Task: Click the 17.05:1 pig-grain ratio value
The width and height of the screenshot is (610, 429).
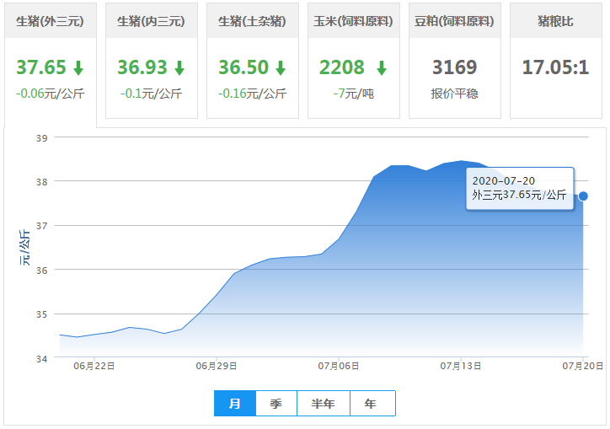Action: click(x=555, y=67)
